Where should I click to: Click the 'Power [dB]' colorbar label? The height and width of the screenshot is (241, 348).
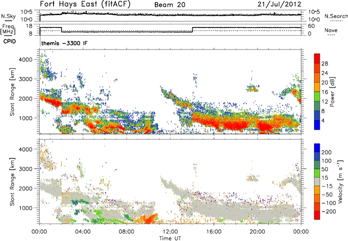point(332,92)
